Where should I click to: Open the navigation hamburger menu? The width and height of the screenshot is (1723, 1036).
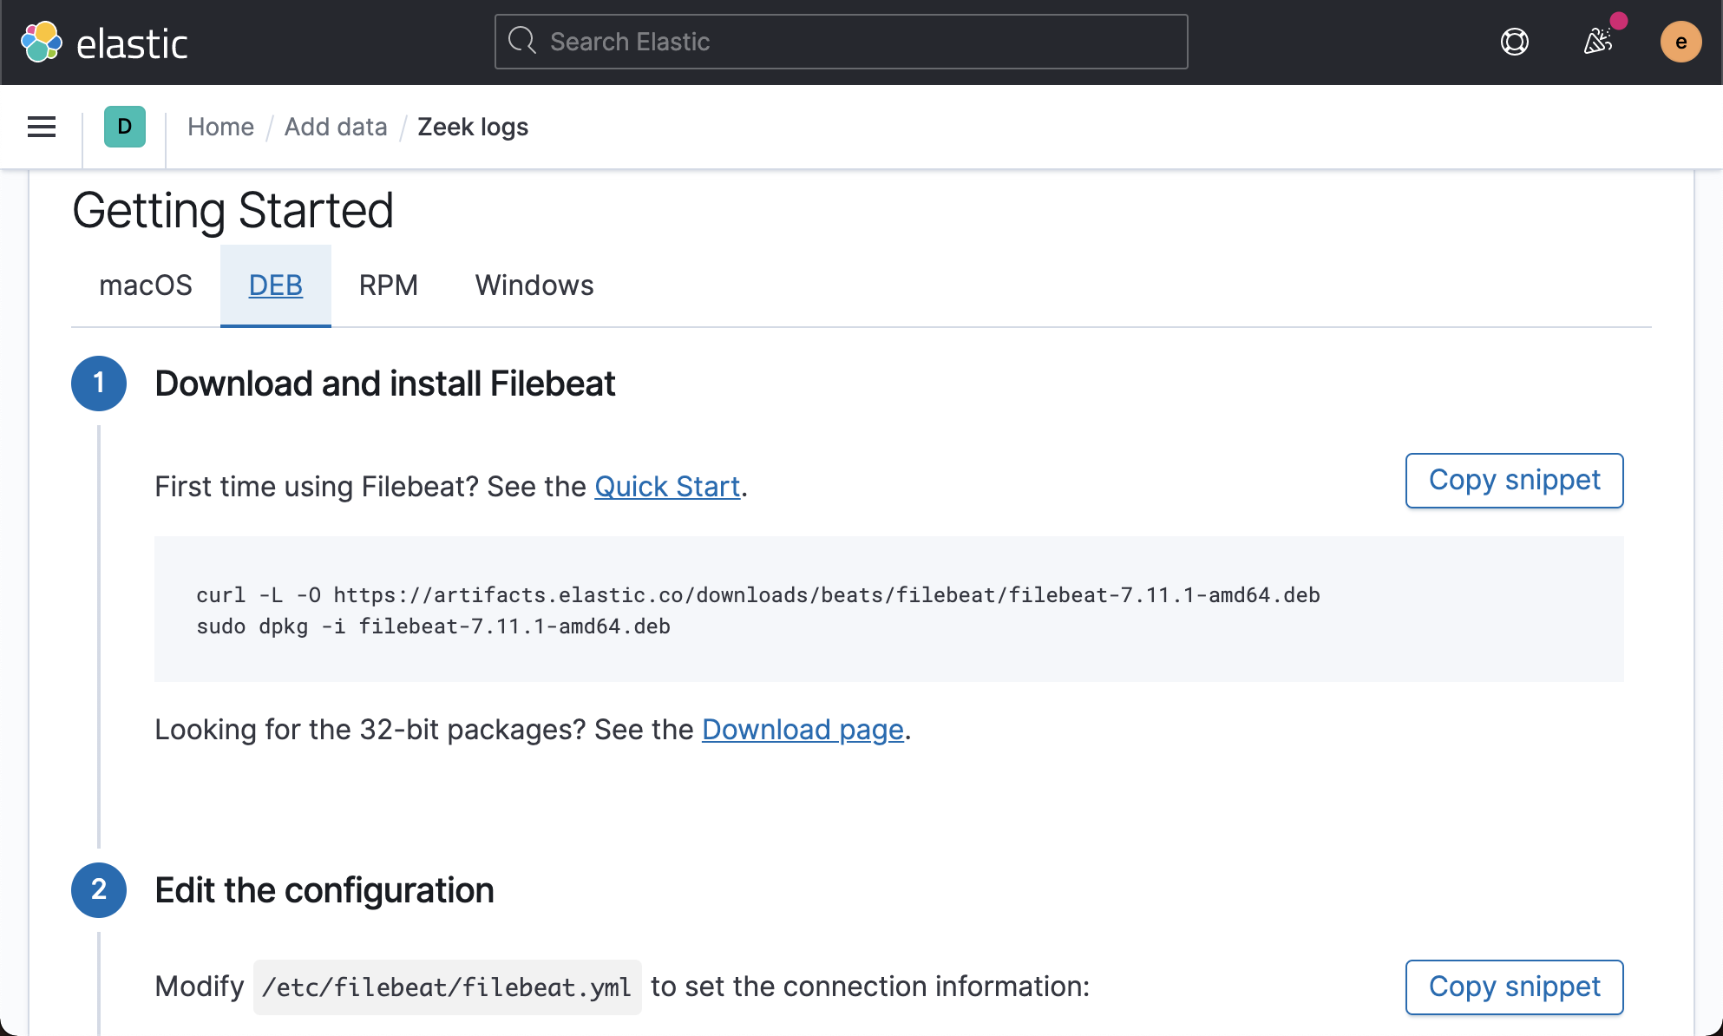point(41,127)
